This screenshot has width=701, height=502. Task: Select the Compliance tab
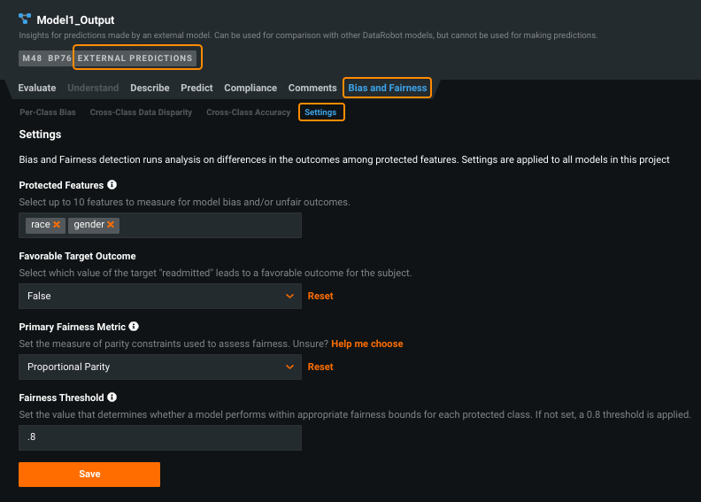[250, 88]
